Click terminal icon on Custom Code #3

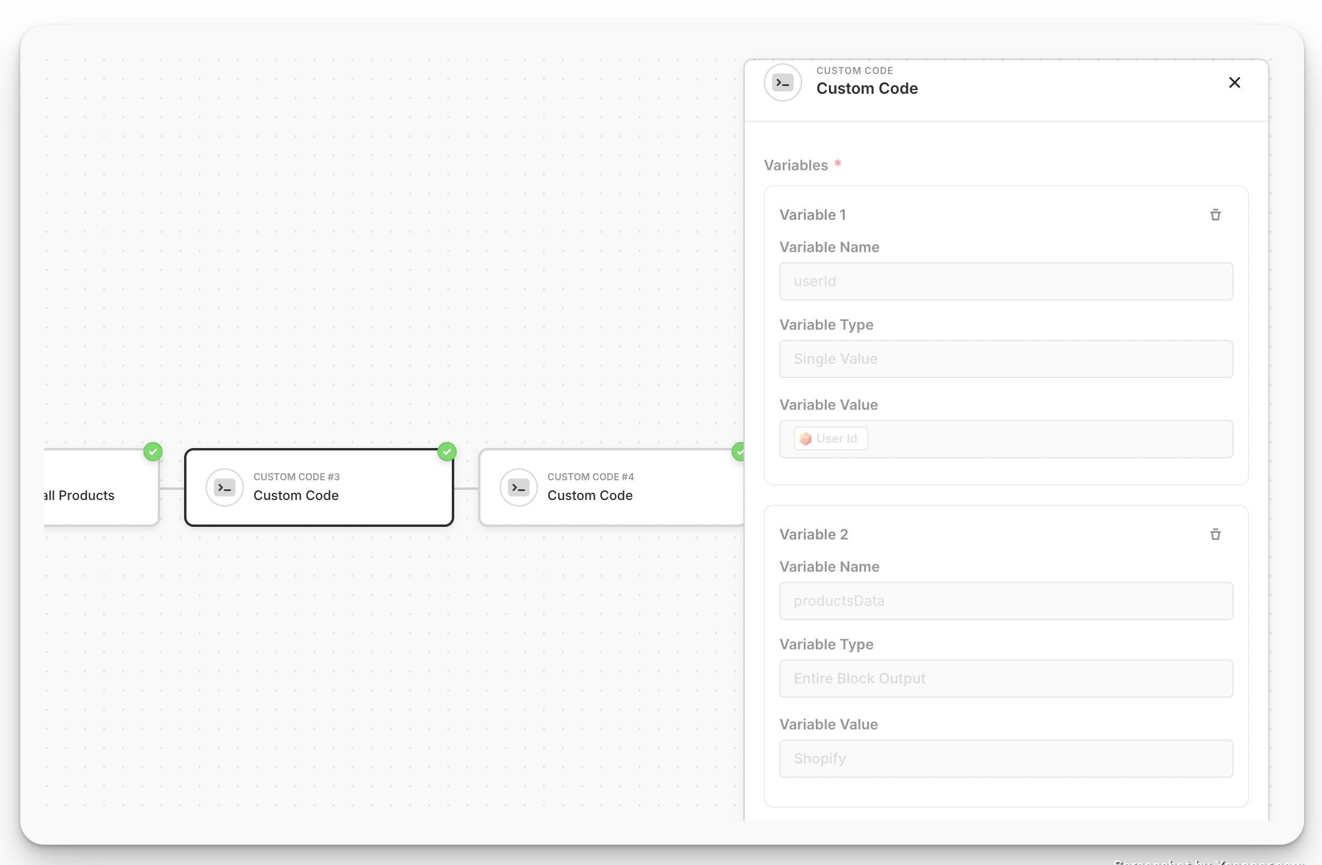pos(224,488)
